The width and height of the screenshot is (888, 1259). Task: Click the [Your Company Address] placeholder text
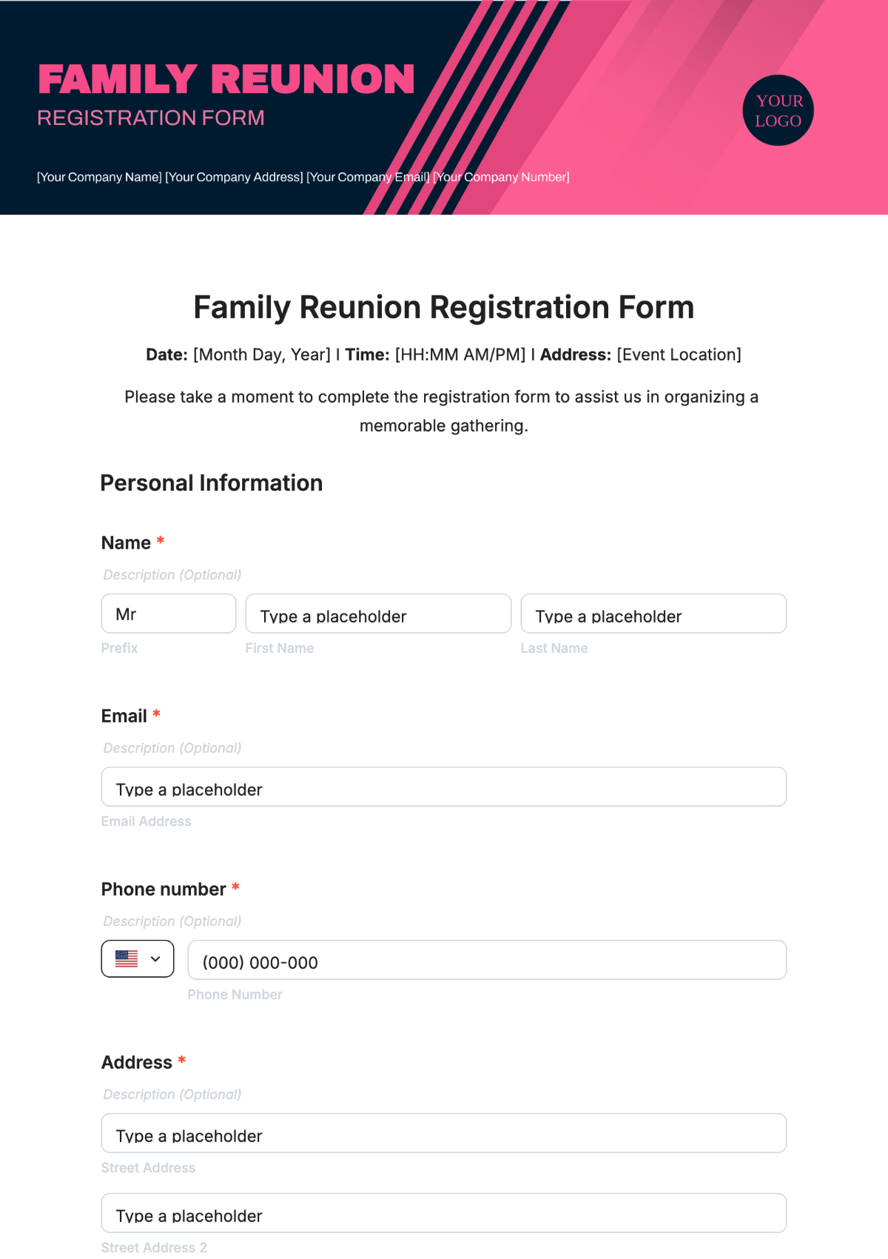point(234,177)
